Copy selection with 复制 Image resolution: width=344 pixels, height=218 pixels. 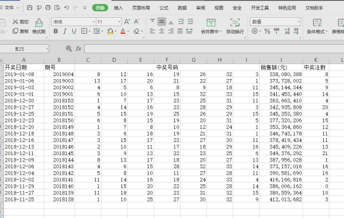coord(21,31)
